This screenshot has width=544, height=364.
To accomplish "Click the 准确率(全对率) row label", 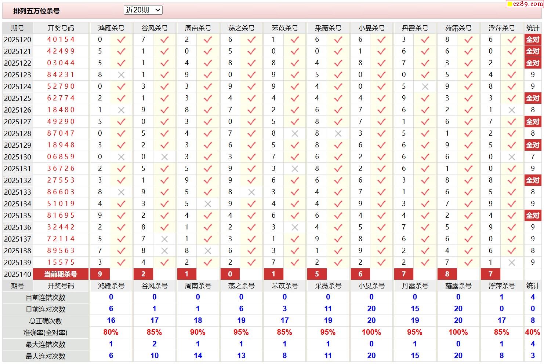I will point(46,333).
